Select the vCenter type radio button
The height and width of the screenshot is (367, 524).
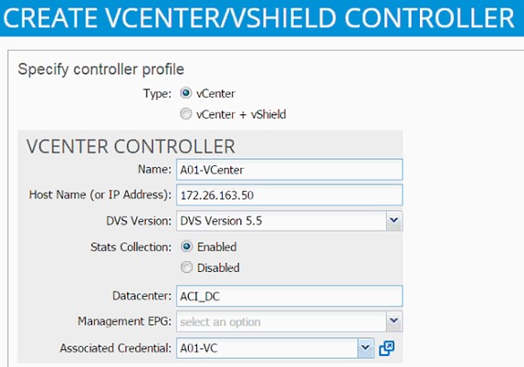point(186,93)
